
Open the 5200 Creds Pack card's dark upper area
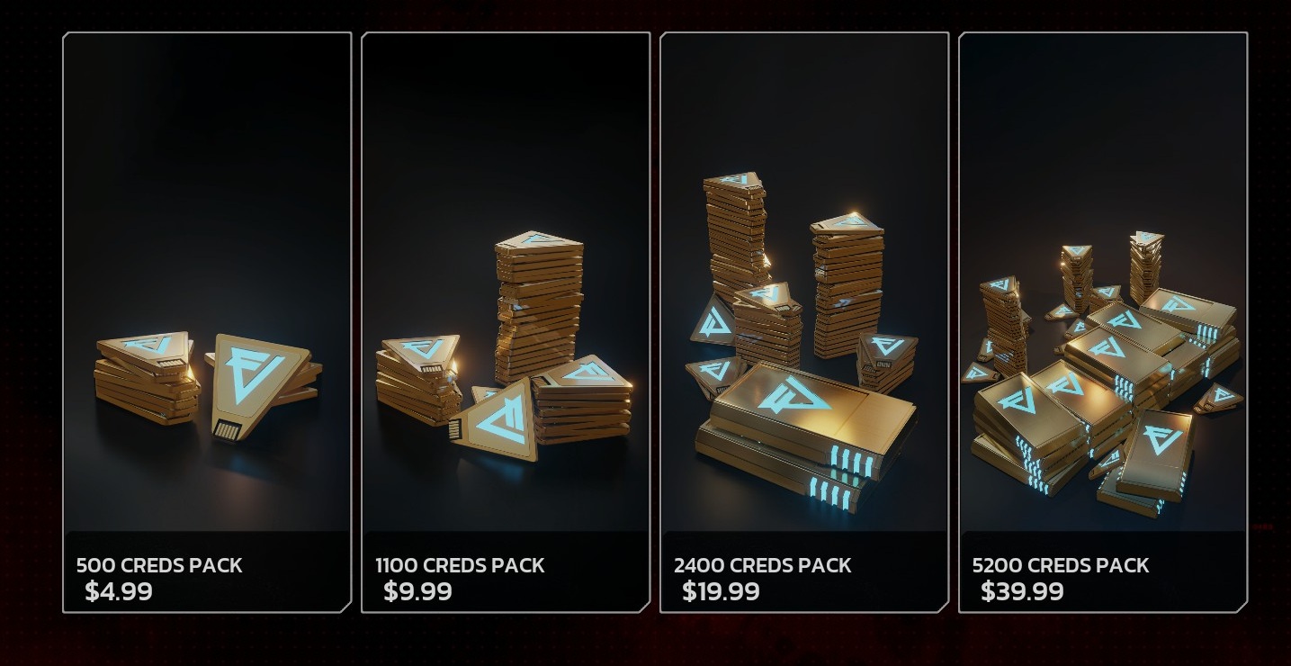(x=1103, y=126)
